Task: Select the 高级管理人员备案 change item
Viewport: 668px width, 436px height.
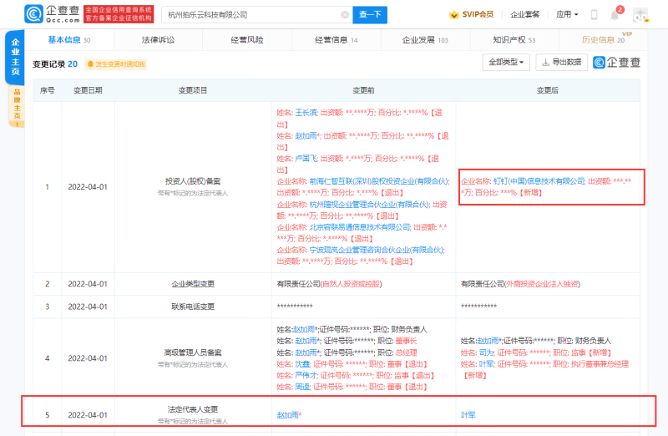Action: pos(193,352)
